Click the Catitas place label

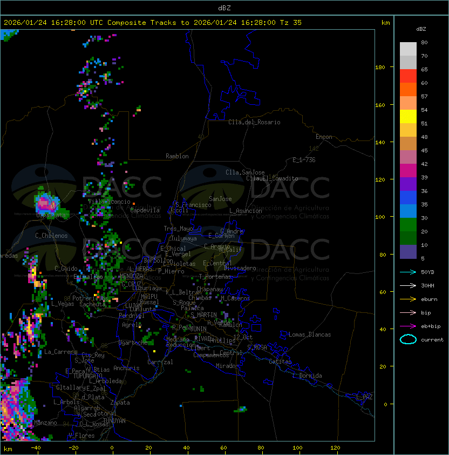point(280,362)
